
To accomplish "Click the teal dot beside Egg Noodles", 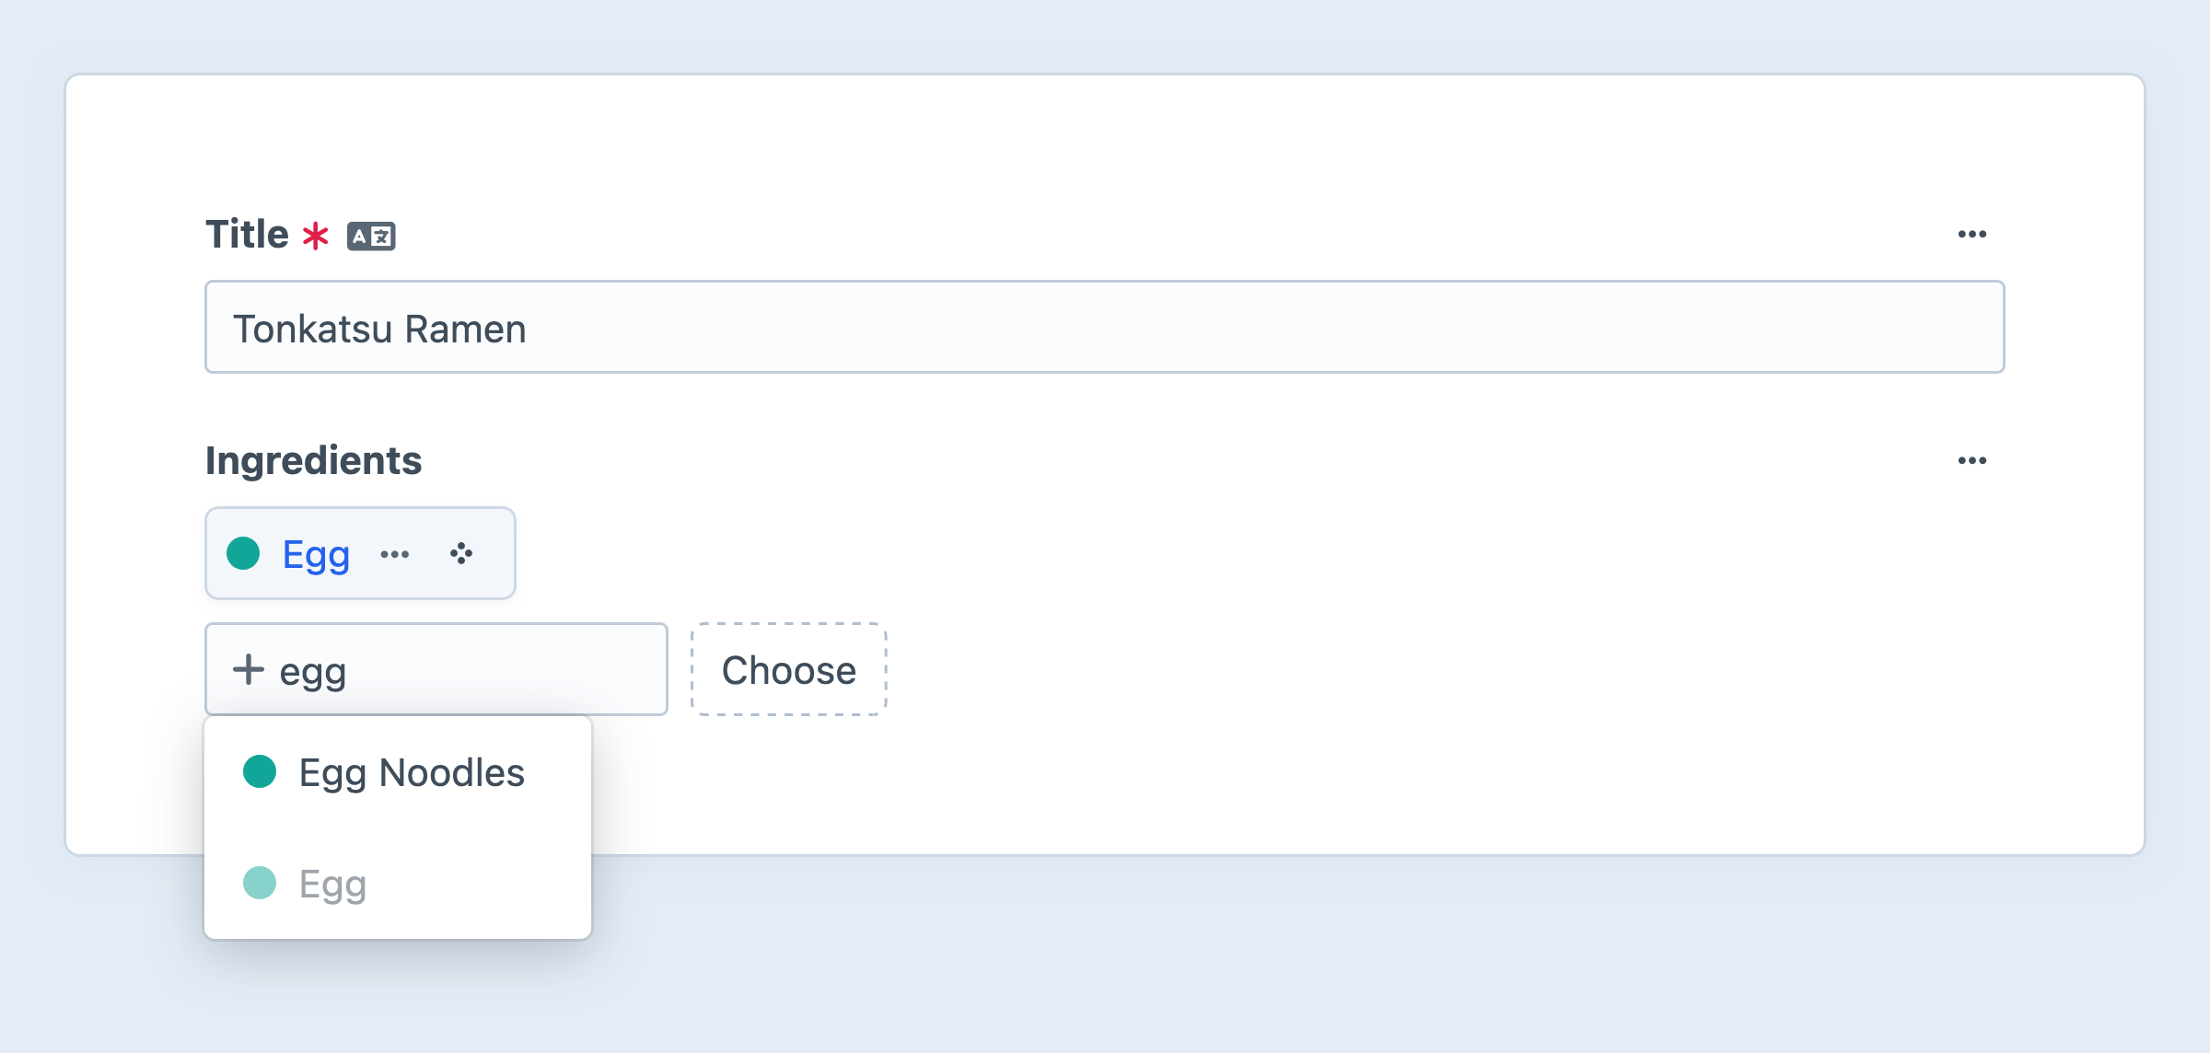I will [259, 773].
